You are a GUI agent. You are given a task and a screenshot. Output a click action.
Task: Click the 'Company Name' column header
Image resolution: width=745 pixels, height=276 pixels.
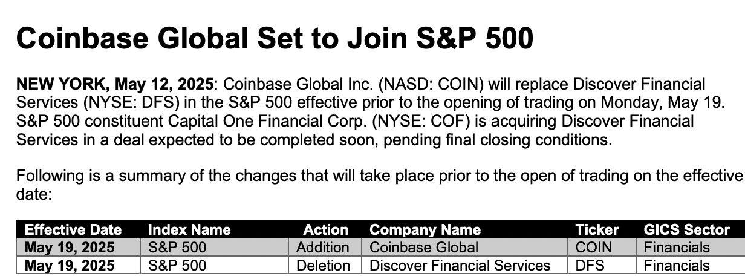pos(425,230)
